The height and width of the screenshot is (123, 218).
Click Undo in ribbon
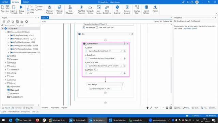point(39,6)
